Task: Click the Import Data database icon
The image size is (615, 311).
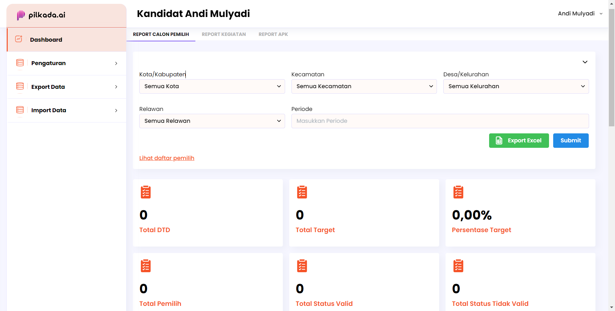Action: pos(20,110)
